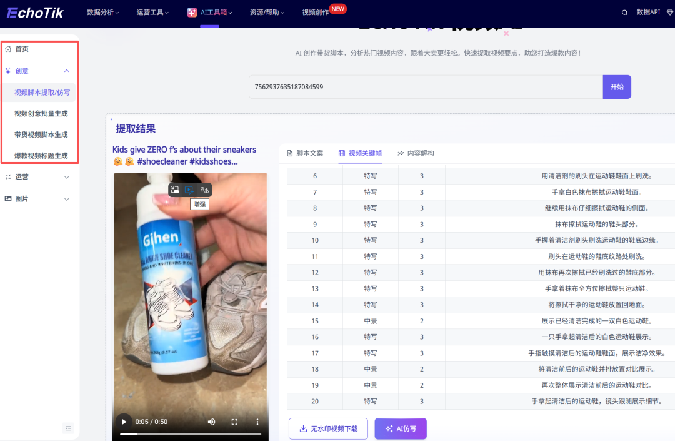Collapse the 创意 section in the sidebar
This screenshot has width=675, height=441.
point(66,71)
